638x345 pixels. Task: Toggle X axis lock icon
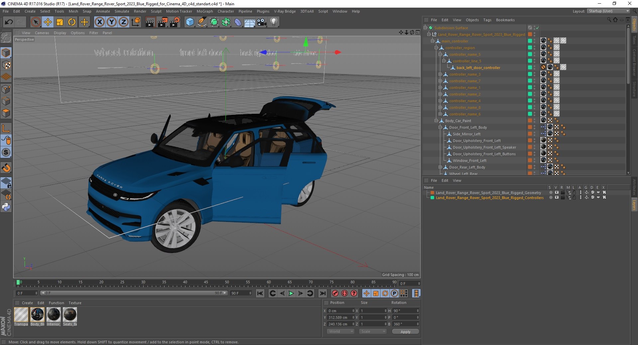click(100, 22)
